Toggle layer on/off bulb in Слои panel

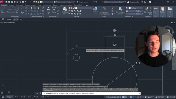point(70,8)
